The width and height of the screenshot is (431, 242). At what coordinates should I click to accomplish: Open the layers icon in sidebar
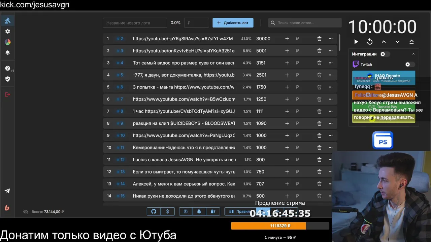click(7, 53)
